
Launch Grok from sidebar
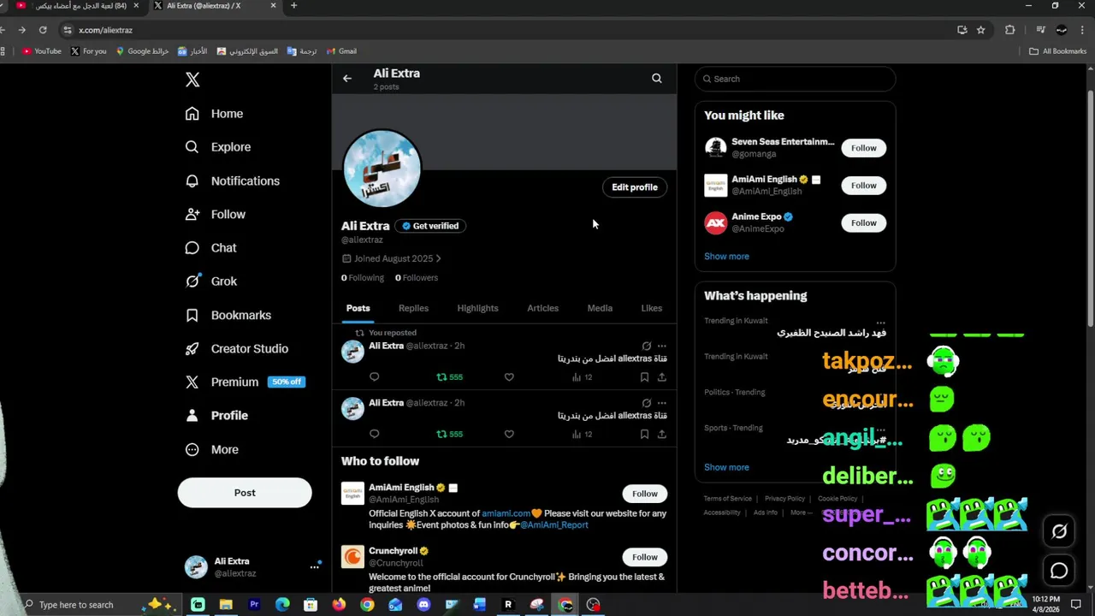click(x=212, y=281)
